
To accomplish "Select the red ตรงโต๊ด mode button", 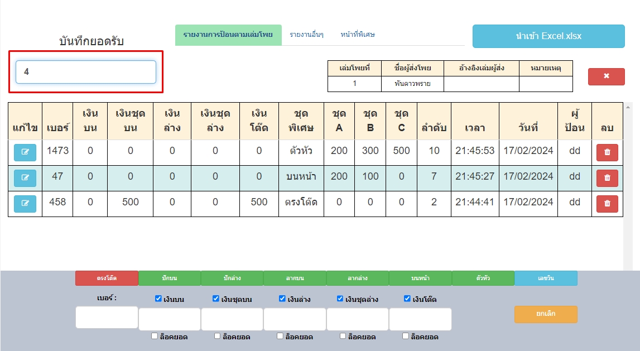I will [x=107, y=278].
